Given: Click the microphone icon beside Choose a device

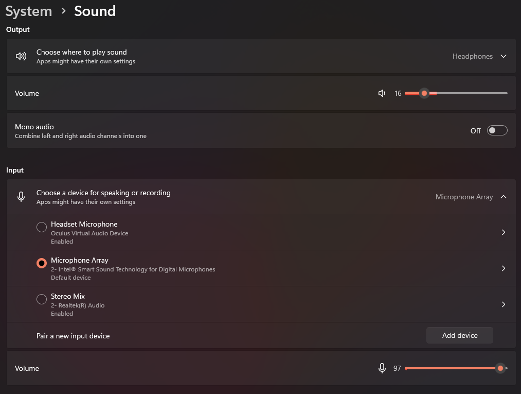Looking at the screenshot, I should pos(21,197).
